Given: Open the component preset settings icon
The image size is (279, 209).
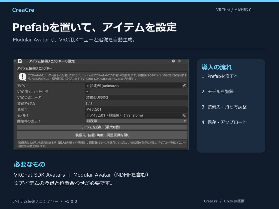Looking at the screenshot, I should tap(179, 61).
